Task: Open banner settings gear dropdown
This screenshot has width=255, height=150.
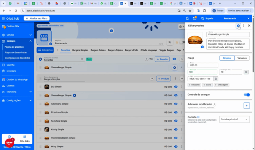Action: (181, 27)
